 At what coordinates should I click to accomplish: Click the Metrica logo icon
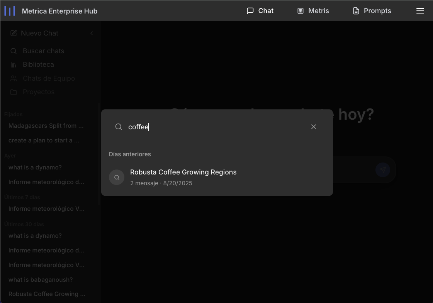[10, 11]
